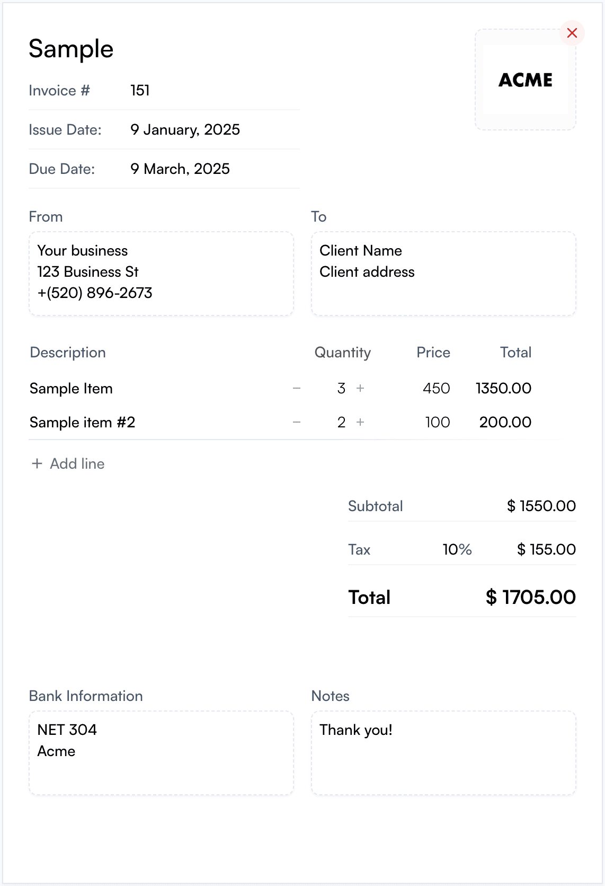Open the Due Date field
Screen dimensions: 605x886
point(180,169)
